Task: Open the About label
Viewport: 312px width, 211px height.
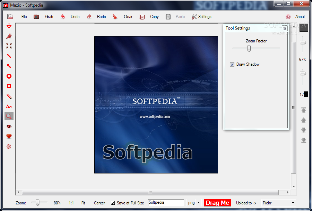Action: tap(300, 17)
